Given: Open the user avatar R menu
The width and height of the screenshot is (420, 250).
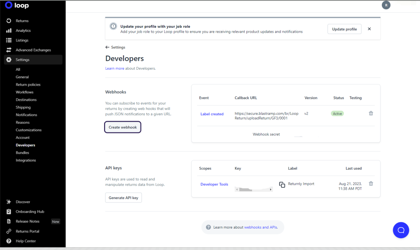Looking at the screenshot, I should click(x=386, y=5).
